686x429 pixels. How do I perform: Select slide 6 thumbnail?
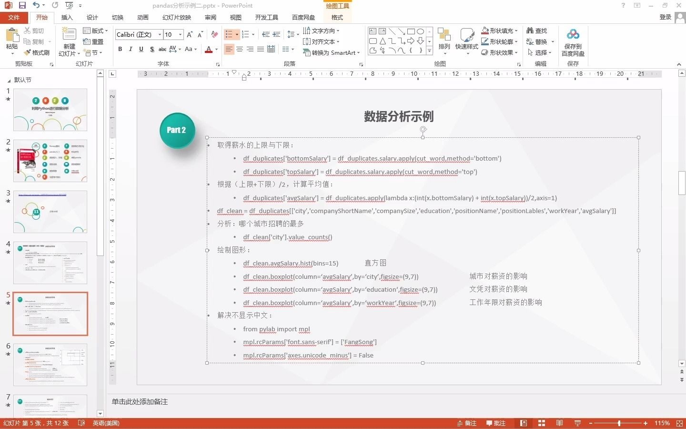[x=50, y=365]
